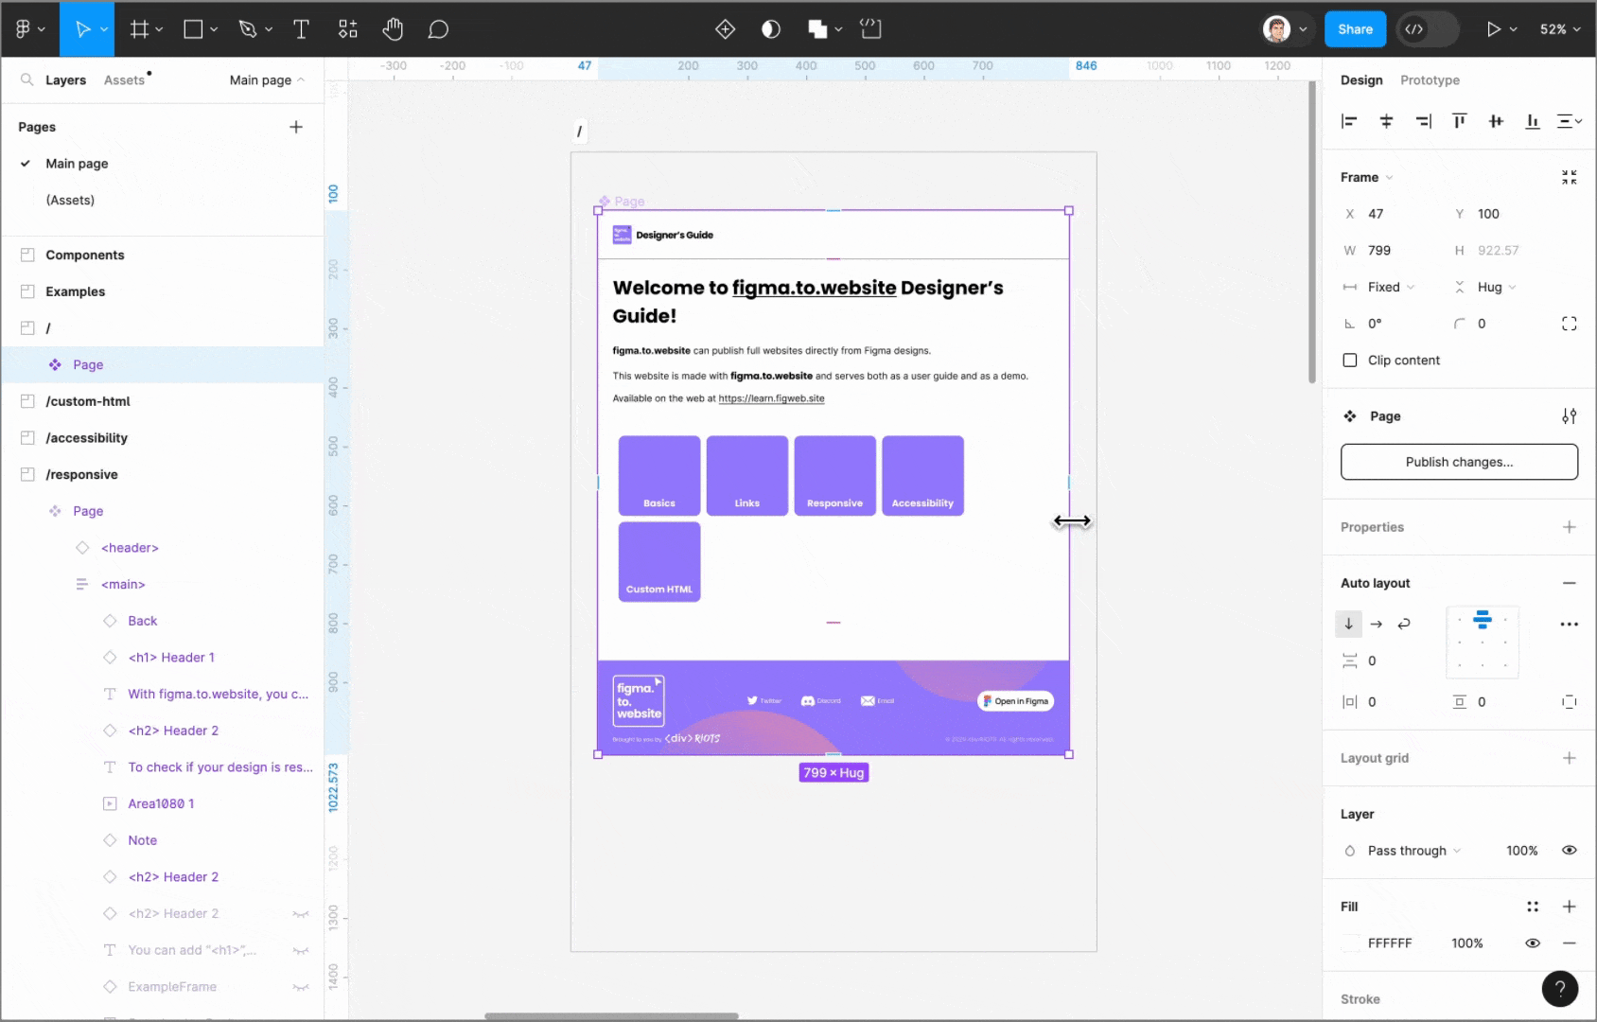Click the resize to fit icon

[x=1570, y=177]
